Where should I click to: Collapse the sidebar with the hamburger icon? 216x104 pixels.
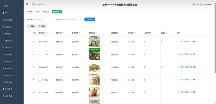point(27,4)
